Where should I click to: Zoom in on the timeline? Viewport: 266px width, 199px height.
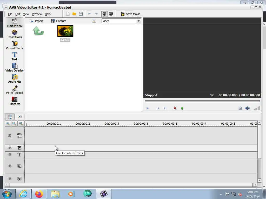(8, 124)
